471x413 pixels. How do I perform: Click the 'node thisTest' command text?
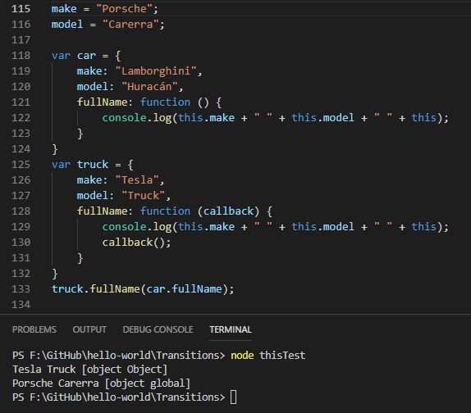tap(268, 356)
